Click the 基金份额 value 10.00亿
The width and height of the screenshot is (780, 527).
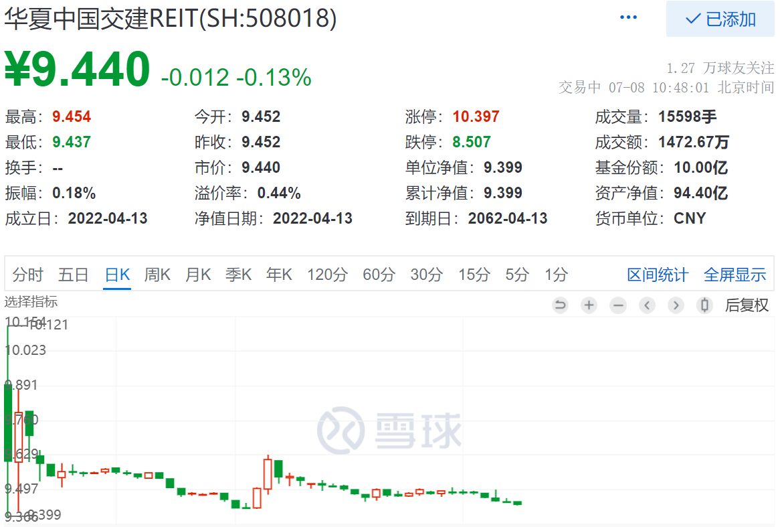[x=700, y=167]
